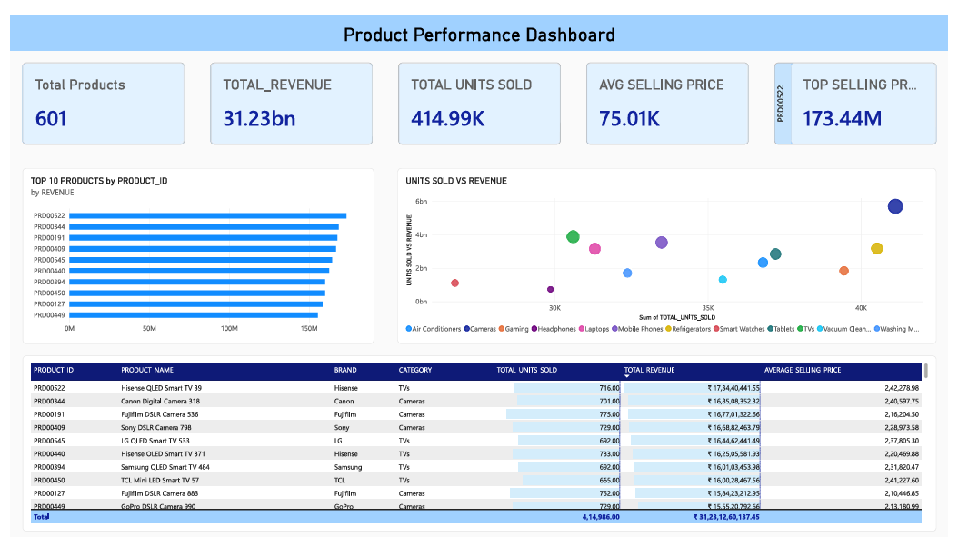Screen dimensions: 958x537
Task: Click the TOTAL UNITS SOLD card
Action: coord(479,104)
